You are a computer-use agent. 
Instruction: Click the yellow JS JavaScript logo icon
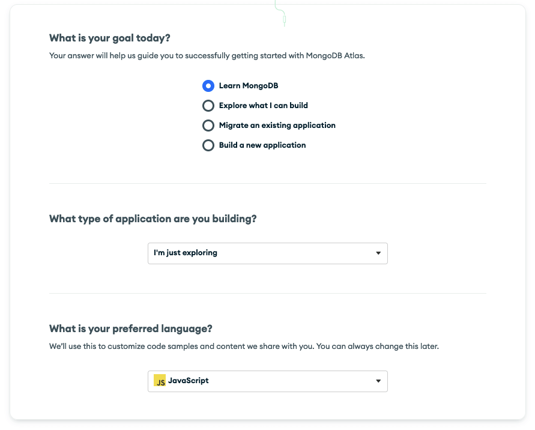(160, 381)
